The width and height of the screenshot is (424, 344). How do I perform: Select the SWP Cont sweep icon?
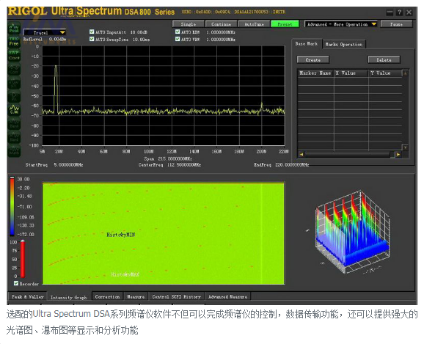(14, 55)
